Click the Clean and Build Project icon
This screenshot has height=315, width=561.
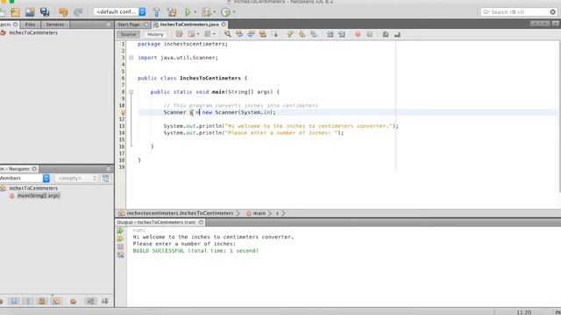tap(172, 12)
